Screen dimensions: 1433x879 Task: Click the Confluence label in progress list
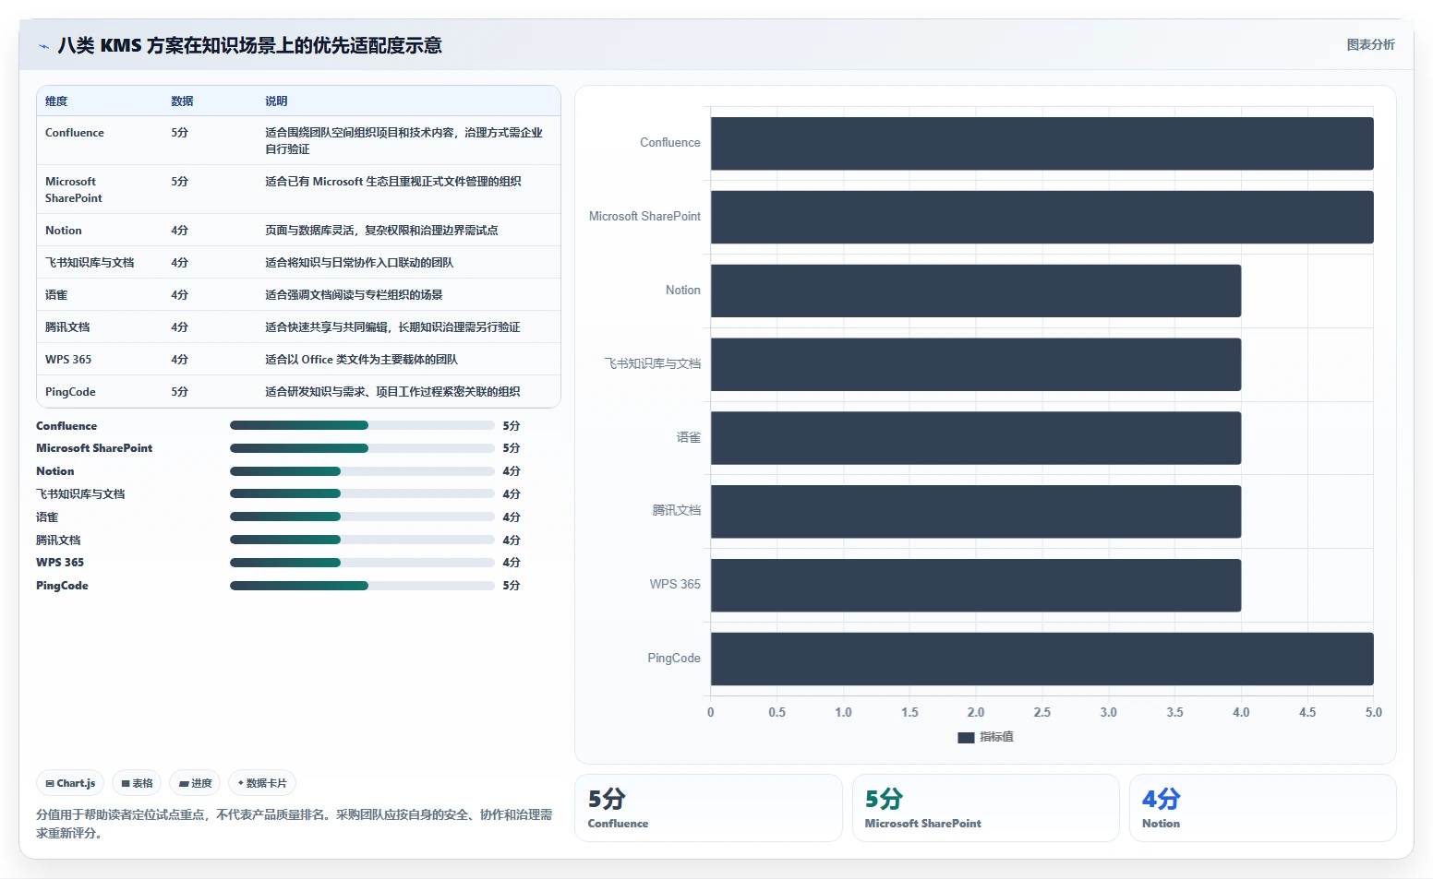(x=66, y=426)
